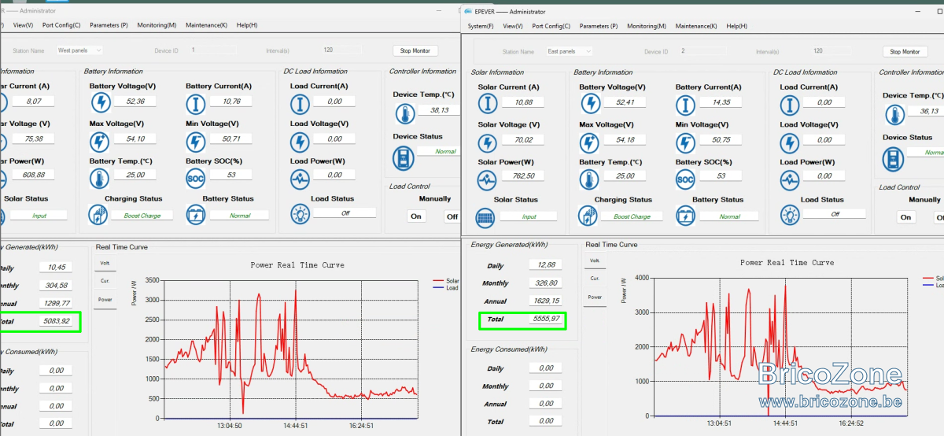Open View(V) menu in East panels window
Screen dimensions: 944x436
click(x=513, y=26)
